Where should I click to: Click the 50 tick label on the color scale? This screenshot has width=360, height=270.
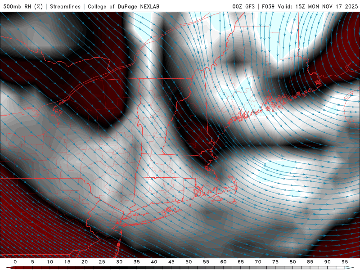[189, 262]
